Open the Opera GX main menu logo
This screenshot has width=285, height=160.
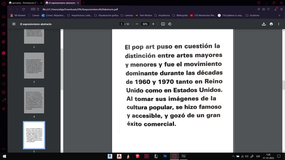4,3
